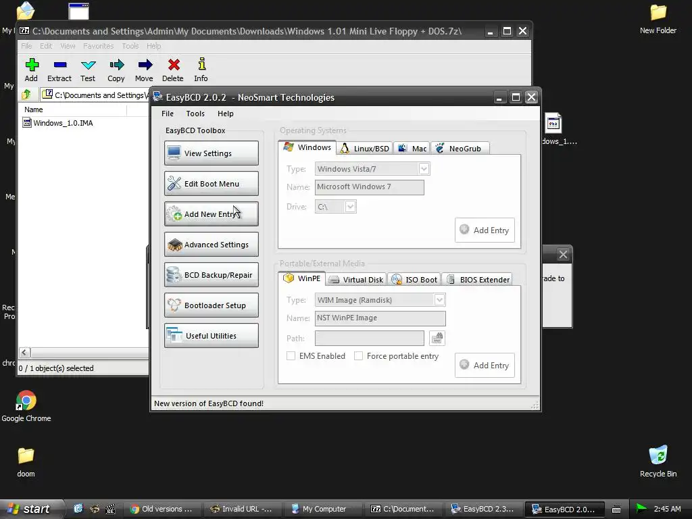This screenshot has height=519, width=692.
Task: Expand the WIM Image (Ramdisk) Type dropdown
Action: 439,300
